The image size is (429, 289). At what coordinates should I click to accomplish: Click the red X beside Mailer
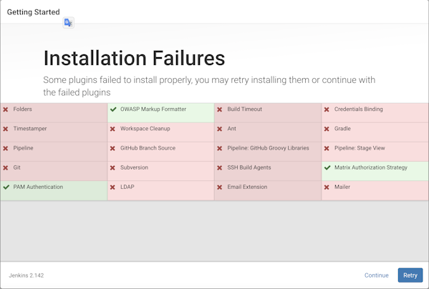[327, 187]
